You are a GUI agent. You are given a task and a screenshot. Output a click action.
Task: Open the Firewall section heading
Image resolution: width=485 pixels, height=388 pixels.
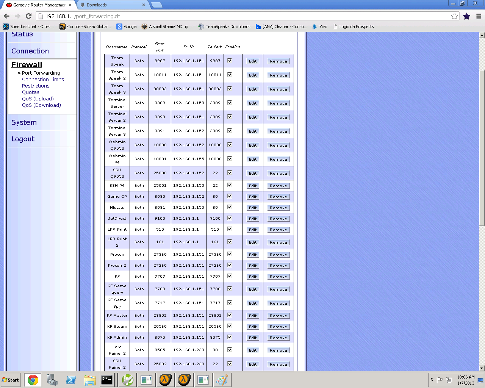(27, 65)
